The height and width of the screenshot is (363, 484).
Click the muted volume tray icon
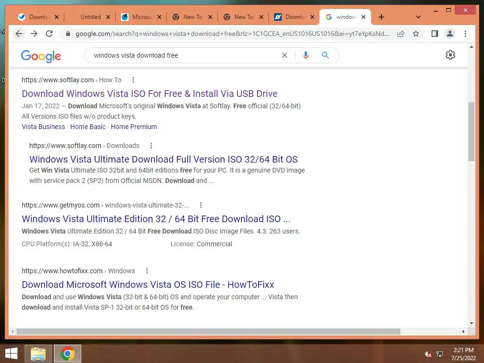point(428,354)
